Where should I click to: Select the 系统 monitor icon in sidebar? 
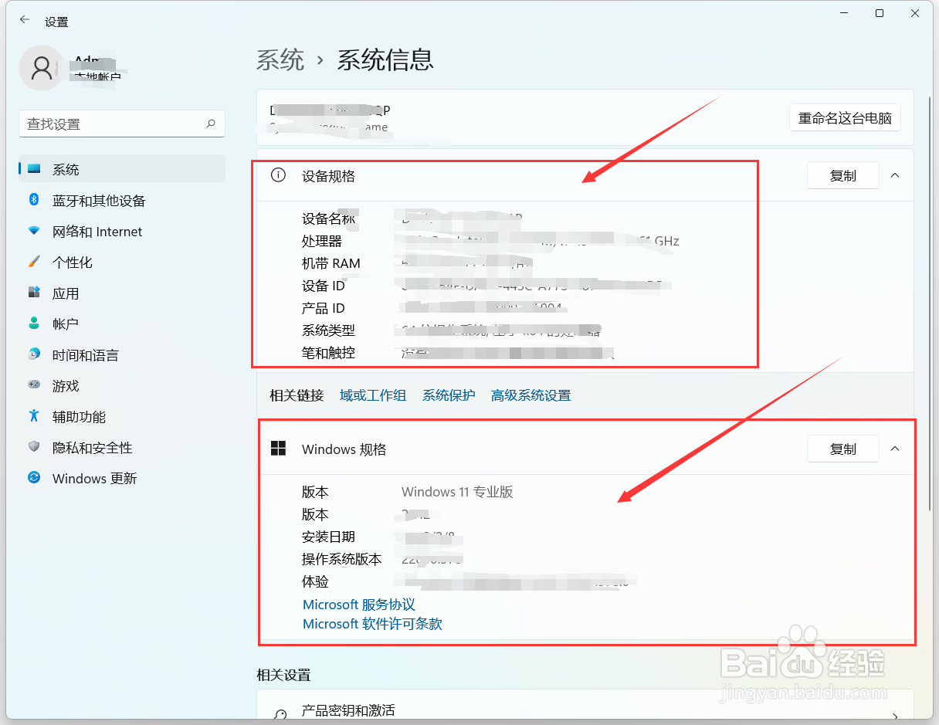tap(34, 169)
